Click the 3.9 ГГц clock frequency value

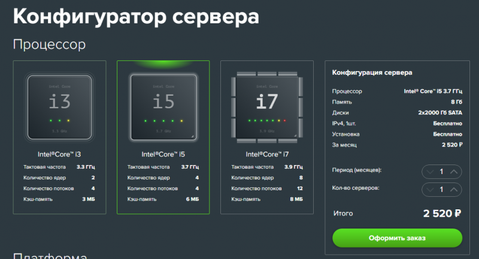[293, 167]
